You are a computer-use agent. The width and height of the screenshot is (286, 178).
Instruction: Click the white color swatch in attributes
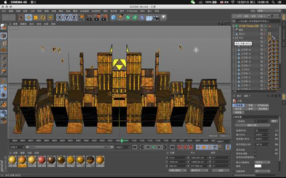tap(258, 166)
